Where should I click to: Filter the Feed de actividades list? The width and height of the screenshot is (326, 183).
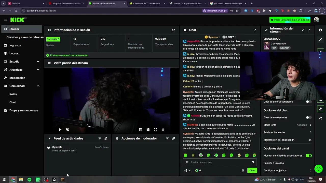pos(100,139)
